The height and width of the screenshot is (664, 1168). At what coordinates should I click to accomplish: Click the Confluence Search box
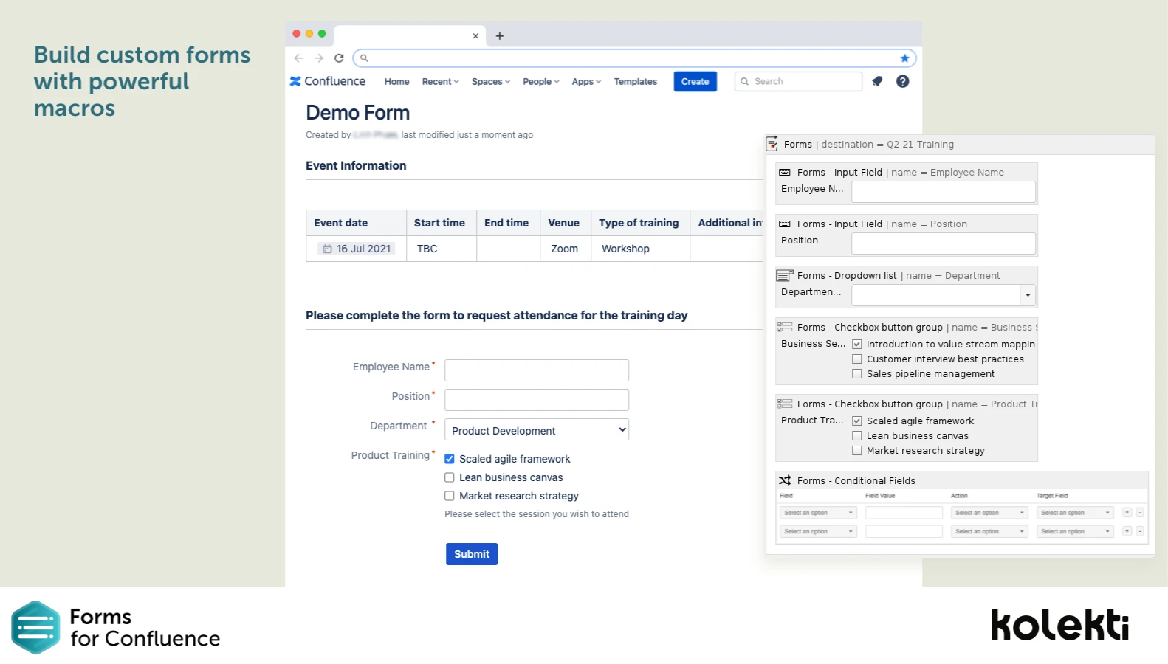pos(798,82)
